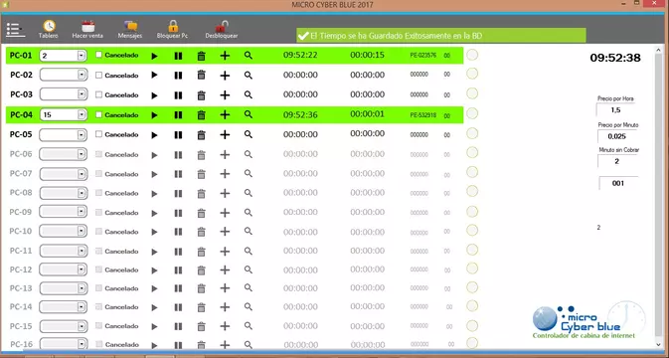Open the Tablero clock icon
This screenshot has height=358, width=669.
[x=49, y=27]
